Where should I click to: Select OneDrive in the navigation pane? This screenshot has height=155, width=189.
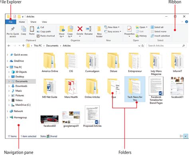click(17, 61)
